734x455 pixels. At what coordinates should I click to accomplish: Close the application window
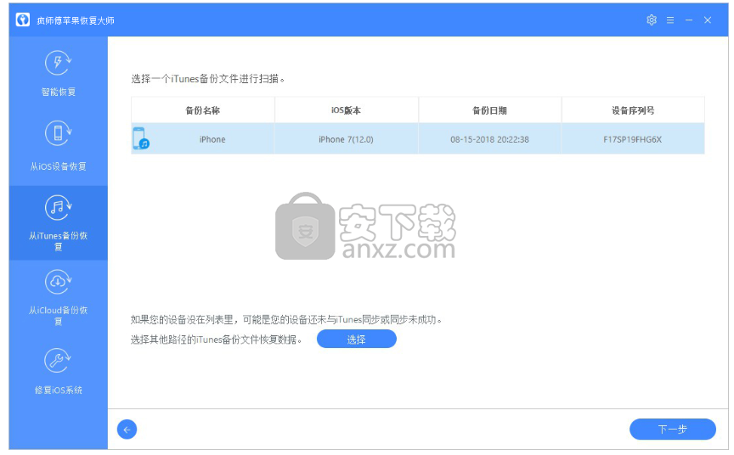coord(708,20)
